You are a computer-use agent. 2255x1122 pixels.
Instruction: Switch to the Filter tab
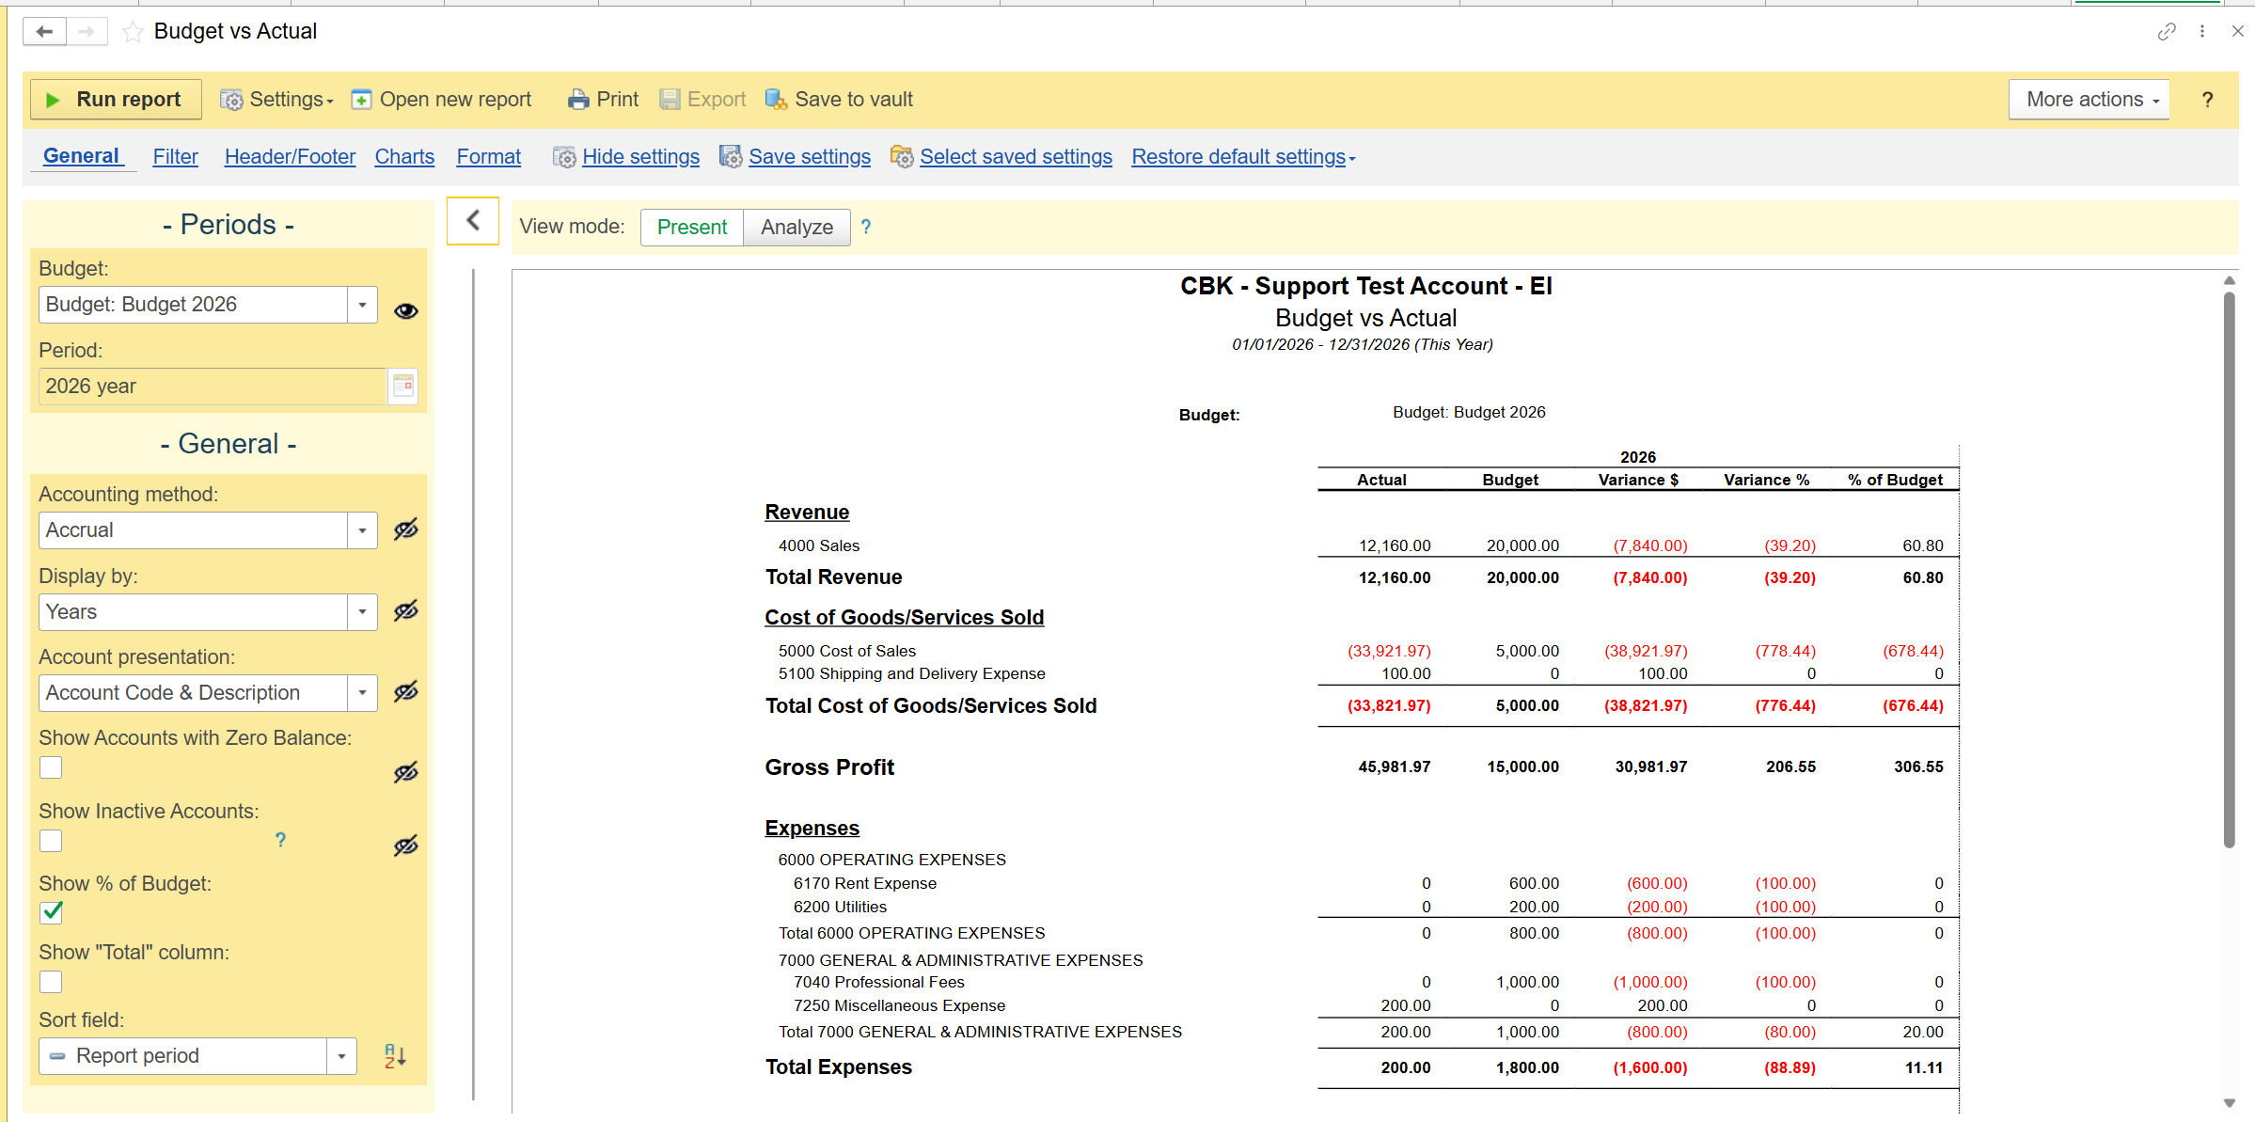pyautogui.click(x=175, y=156)
